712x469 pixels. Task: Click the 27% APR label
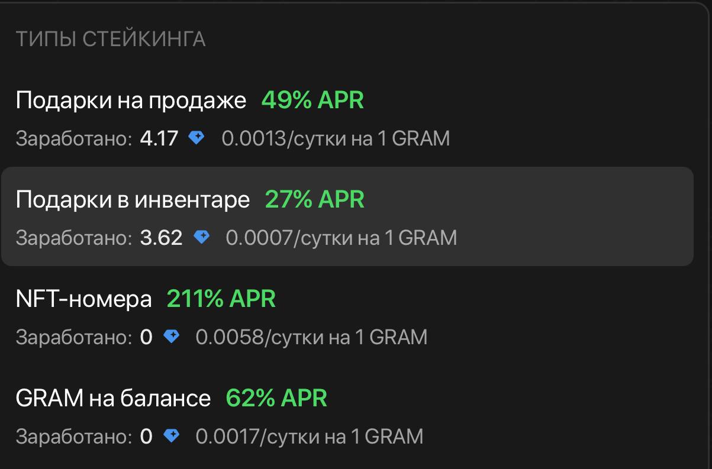(x=315, y=199)
